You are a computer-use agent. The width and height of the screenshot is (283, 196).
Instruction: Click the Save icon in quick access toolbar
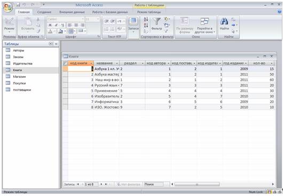tap(18, 5)
